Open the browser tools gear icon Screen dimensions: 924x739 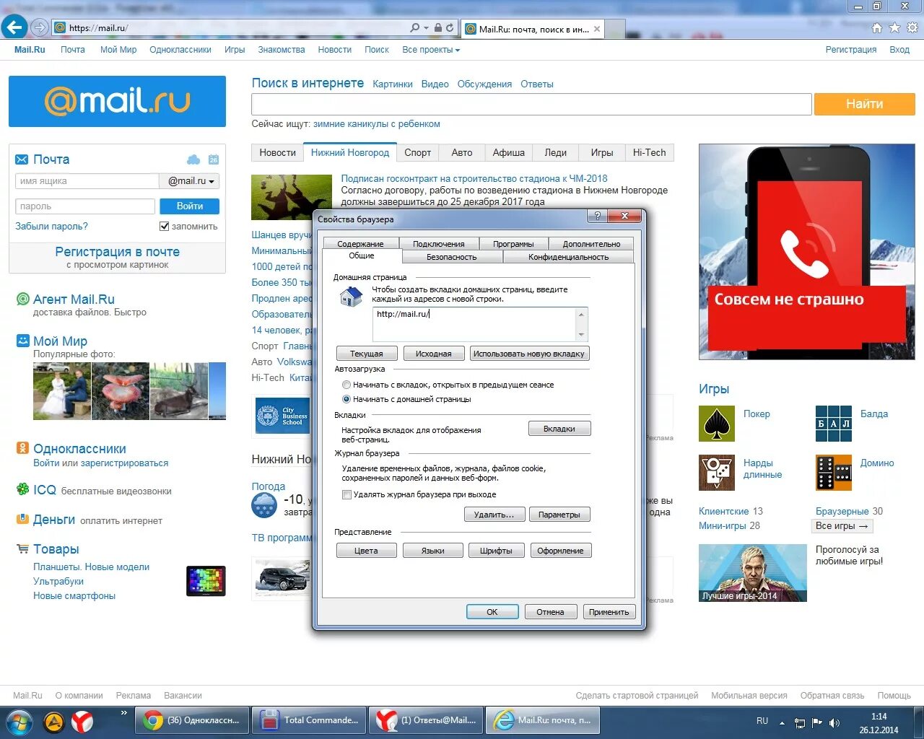pyautogui.click(x=912, y=27)
